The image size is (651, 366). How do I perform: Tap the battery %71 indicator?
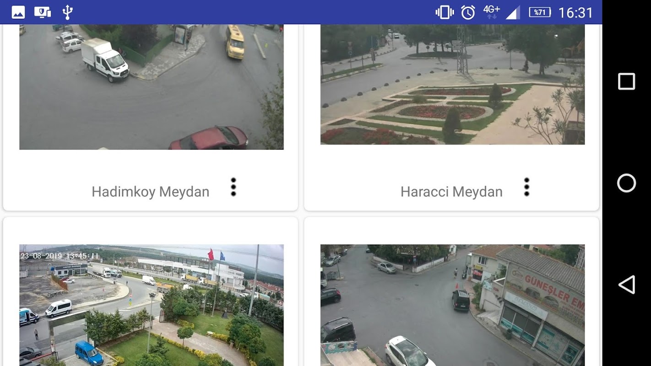click(x=540, y=12)
